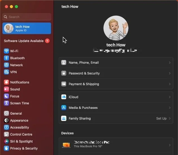178x155 pixels.
Task: Open the Focus moon icon
Action: pos(6,96)
